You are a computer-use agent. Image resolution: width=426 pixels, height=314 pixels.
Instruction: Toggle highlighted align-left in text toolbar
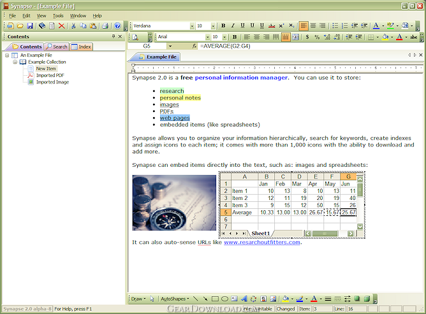click(x=304, y=25)
